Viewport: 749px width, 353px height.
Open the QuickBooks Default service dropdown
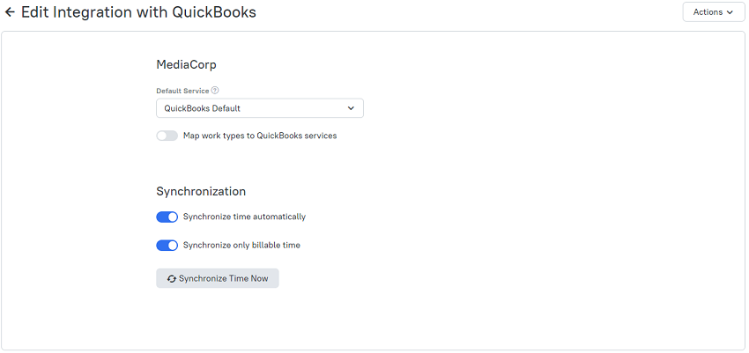(260, 108)
